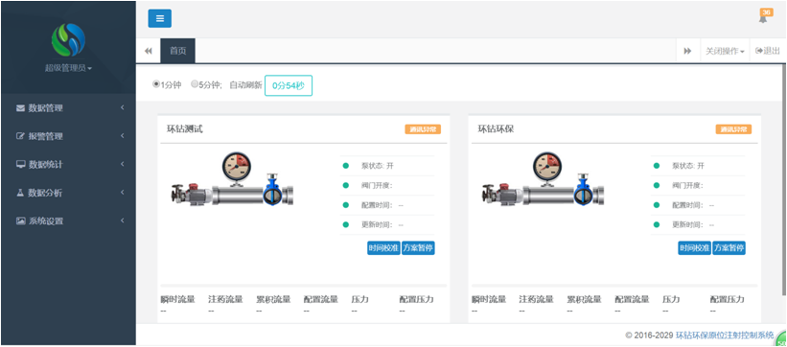
Task: Click 注药流量 label in 环钻测试 card
Action: tap(225, 299)
